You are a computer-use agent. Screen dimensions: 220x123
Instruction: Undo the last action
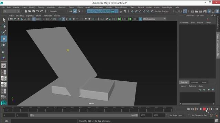37,11
